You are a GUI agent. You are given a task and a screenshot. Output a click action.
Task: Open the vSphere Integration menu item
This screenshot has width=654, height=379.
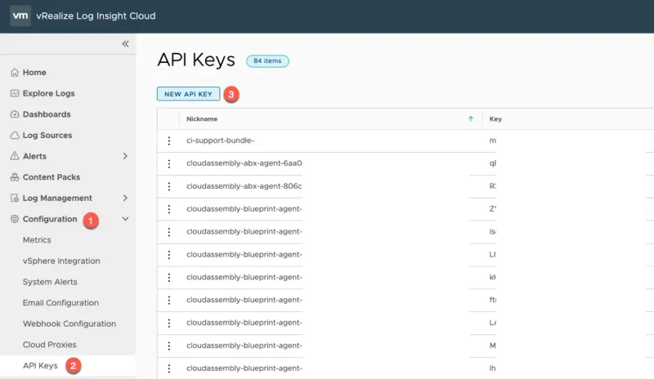pyautogui.click(x=61, y=261)
